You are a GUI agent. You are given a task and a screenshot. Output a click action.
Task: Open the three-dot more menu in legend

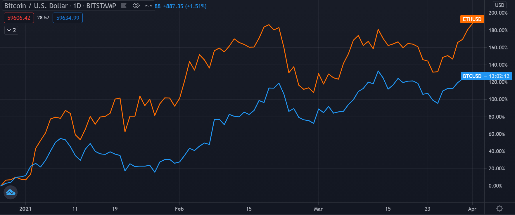coord(148,6)
